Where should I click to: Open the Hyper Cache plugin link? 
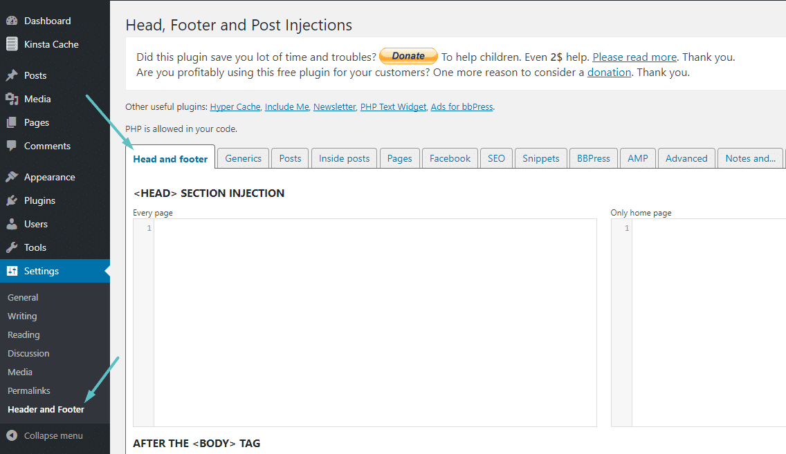coord(235,106)
